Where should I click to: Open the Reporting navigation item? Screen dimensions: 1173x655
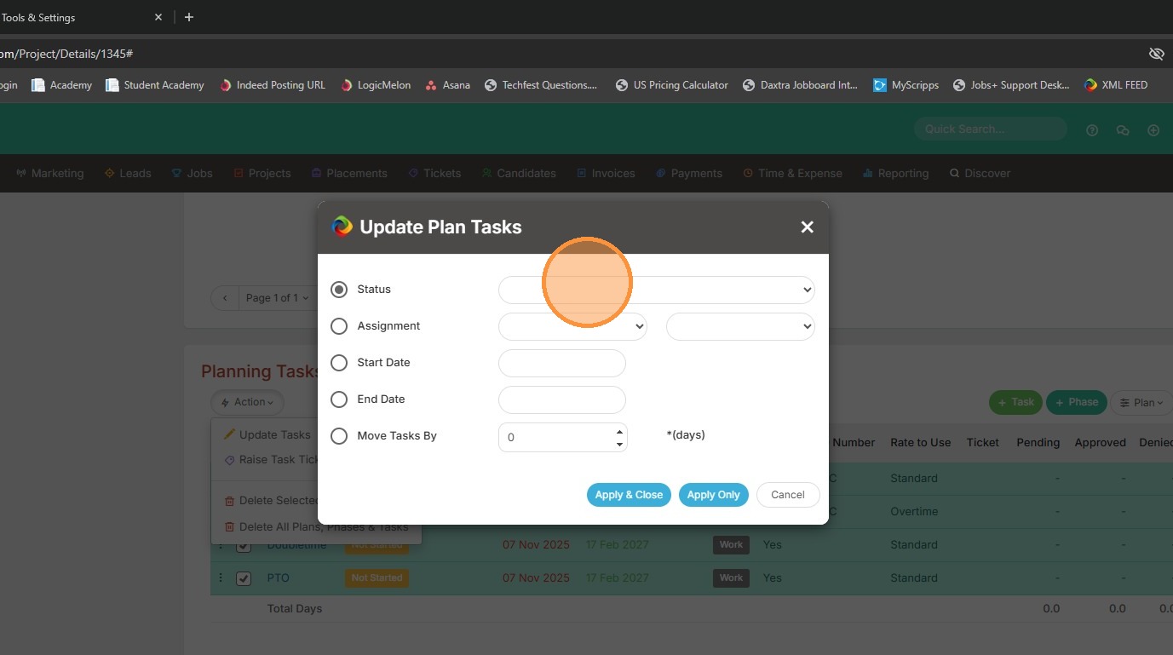[895, 173]
